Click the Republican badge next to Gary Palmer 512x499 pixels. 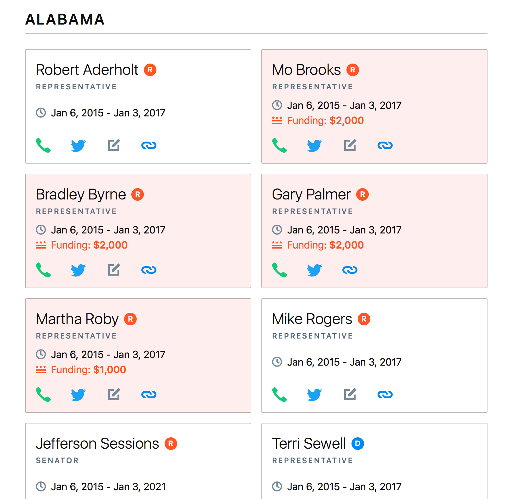tap(362, 194)
